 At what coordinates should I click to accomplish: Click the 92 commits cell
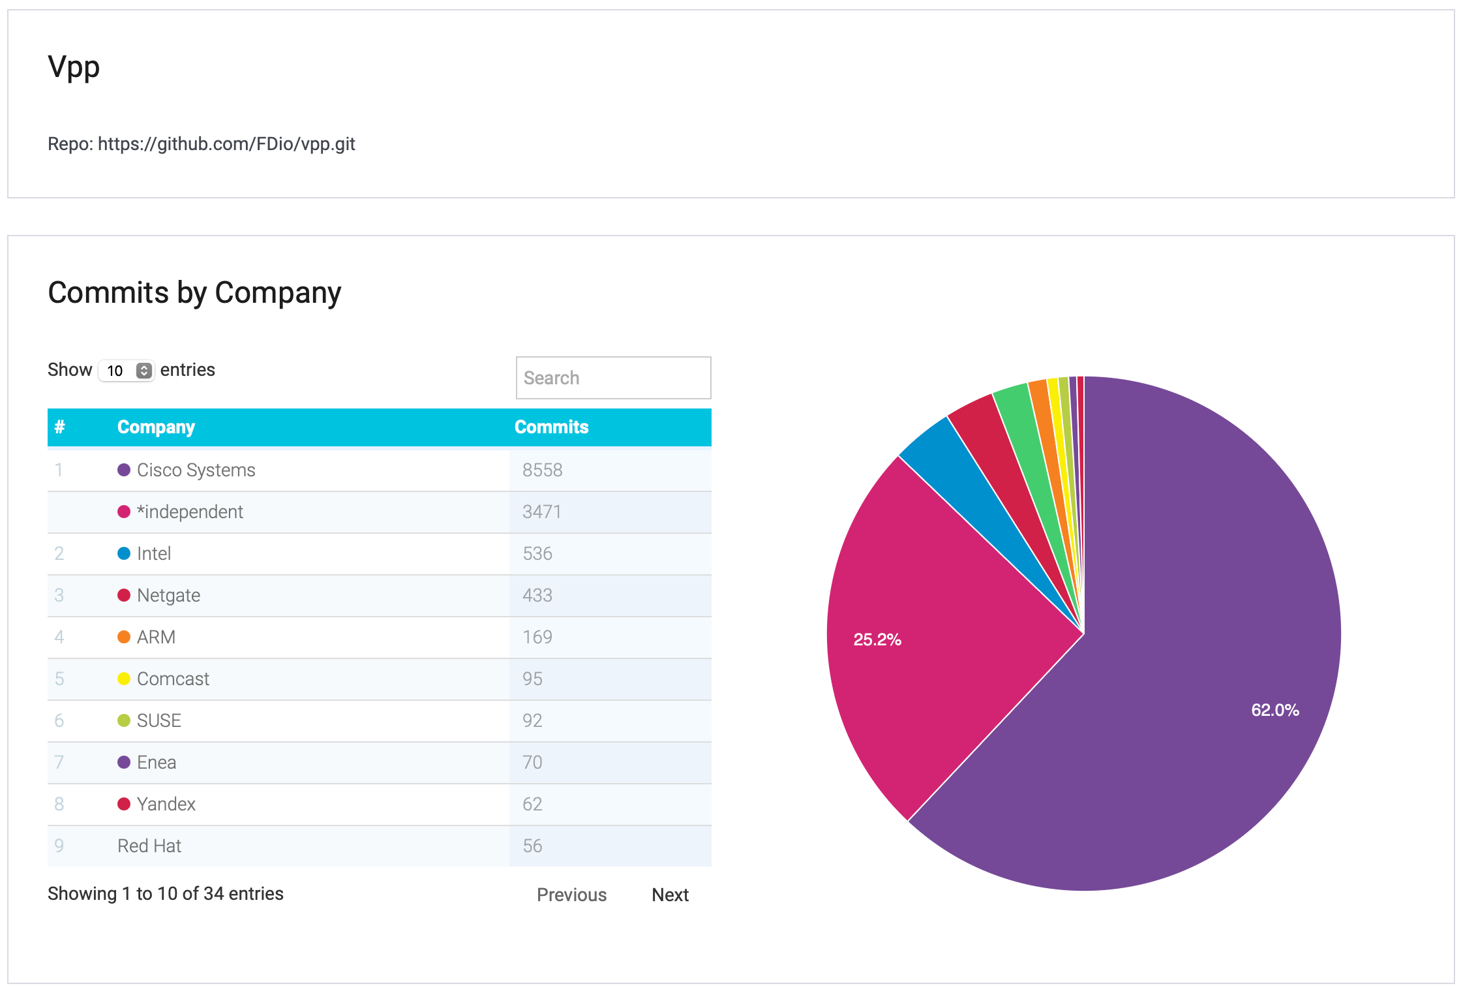pos(610,720)
